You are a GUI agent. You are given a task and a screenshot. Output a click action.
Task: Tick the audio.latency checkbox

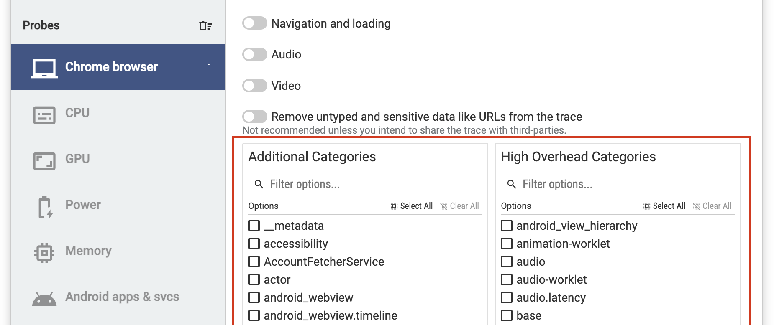[507, 297]
